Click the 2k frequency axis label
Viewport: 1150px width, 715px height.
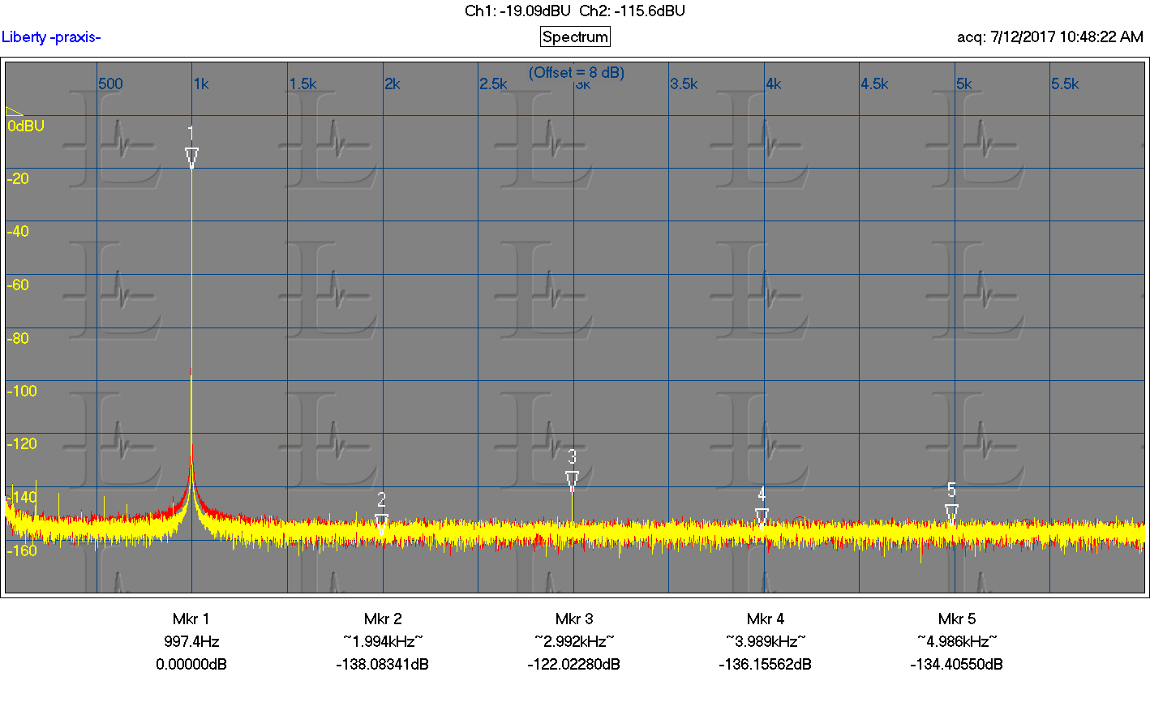[x=393, y=83]
